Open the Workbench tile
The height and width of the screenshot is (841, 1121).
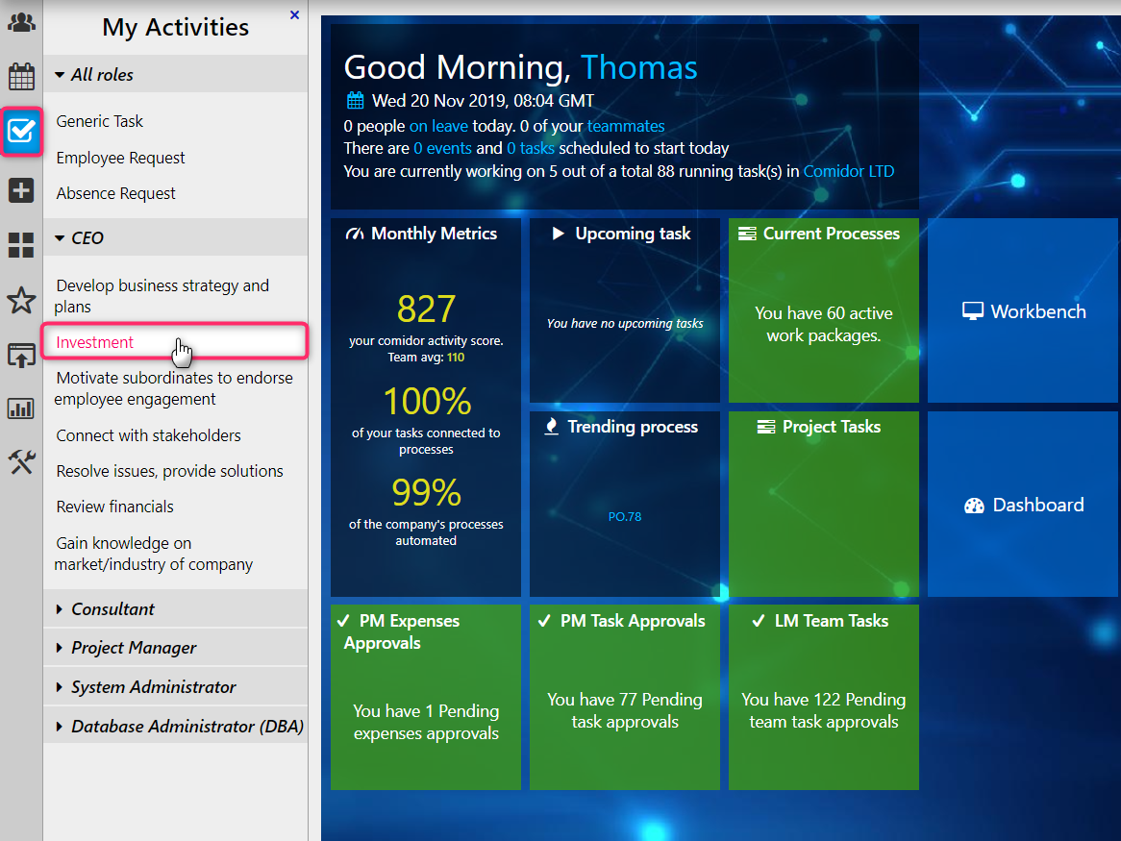click(1022, 310)
